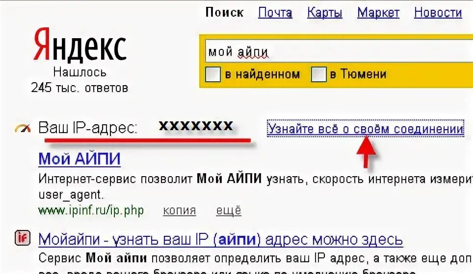This screenshot has width=473, height=274.
Task: Click the 'user_agent.' snippet text
Action: pyautogui.click(x=71, y=195)
